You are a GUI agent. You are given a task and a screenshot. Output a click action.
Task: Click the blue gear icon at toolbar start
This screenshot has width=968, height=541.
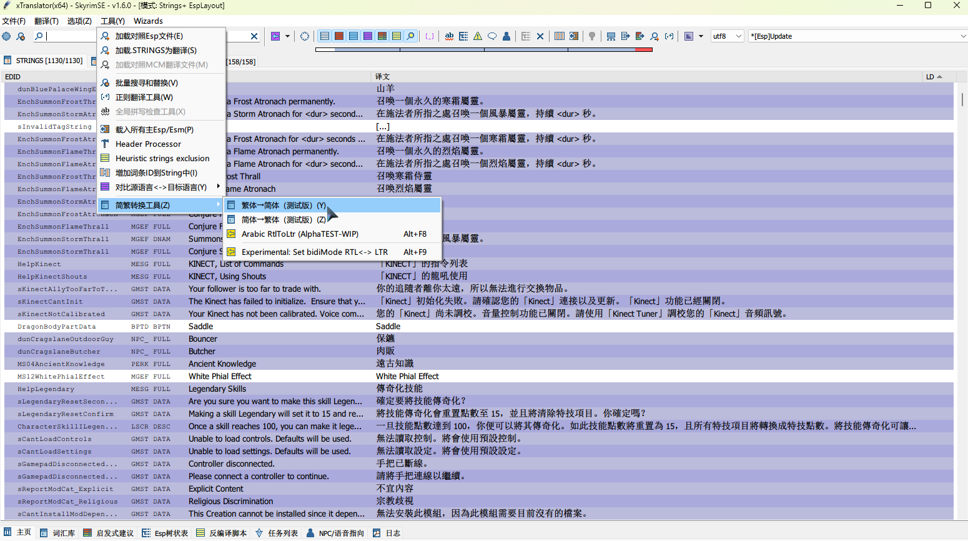[x=6, y=36]
